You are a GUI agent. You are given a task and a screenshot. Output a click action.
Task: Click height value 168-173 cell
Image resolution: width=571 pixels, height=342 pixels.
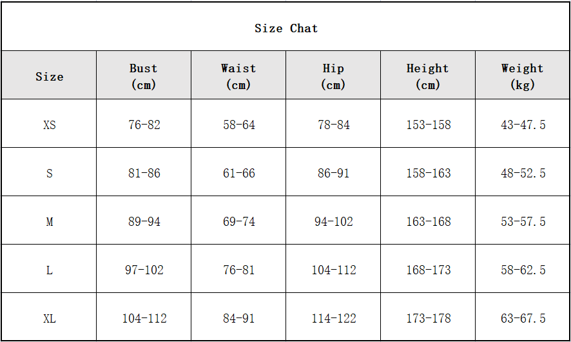coord(429,270)
